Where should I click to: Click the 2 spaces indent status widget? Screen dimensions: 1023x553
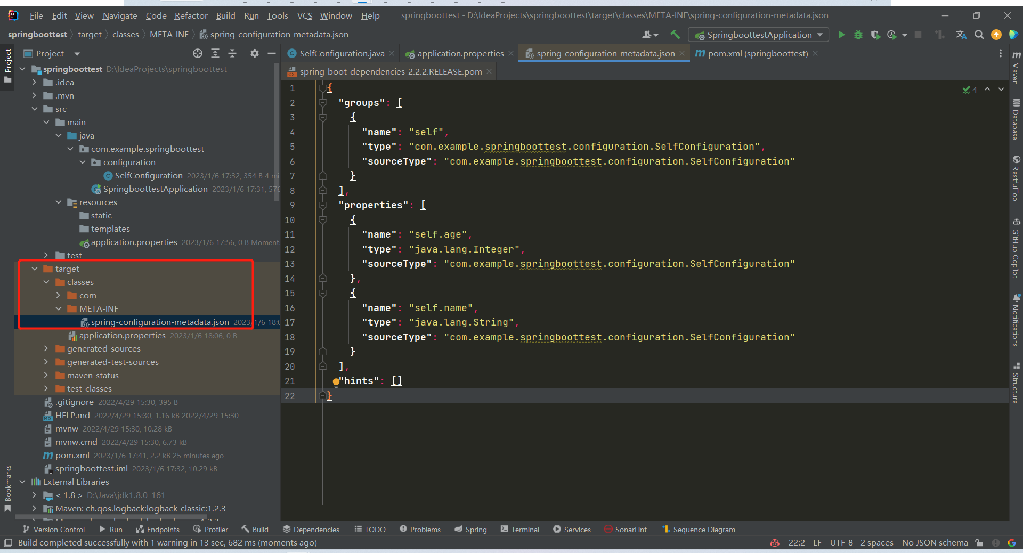click(877, 543)
